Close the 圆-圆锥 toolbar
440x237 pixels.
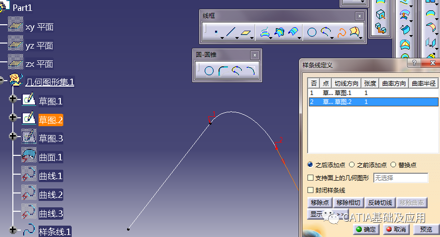tap(255, 55)
